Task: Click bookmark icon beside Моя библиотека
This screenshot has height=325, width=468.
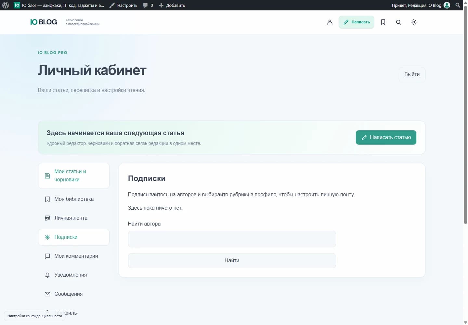Action: [x=47, y=199]
